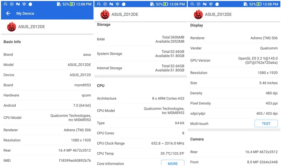The width and height of the screenshot is (281, 166).
Task: Tap the NFC status icon in the left screen
Action: [18, 4]
